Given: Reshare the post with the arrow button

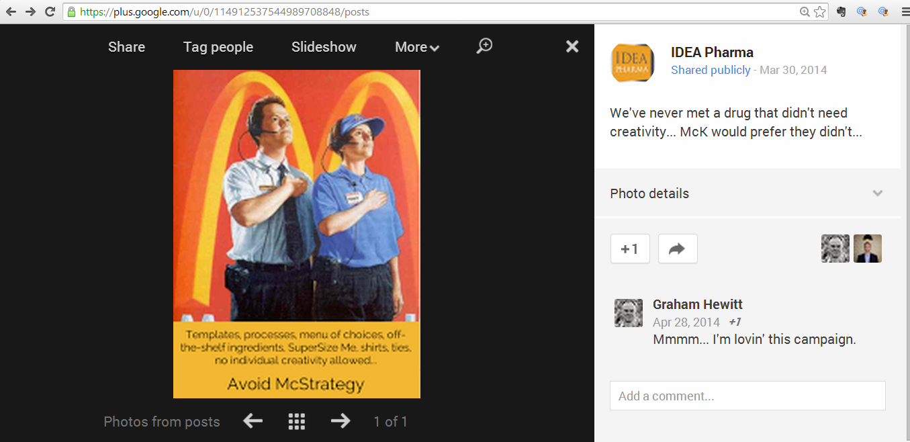Looking at the screenshot, I should [678, 249].
